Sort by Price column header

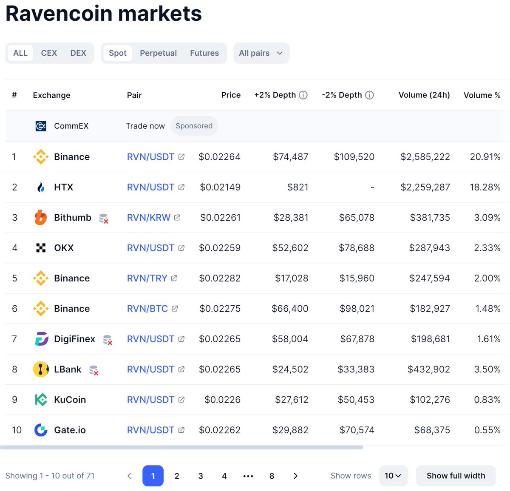click(x=231, y=95)
